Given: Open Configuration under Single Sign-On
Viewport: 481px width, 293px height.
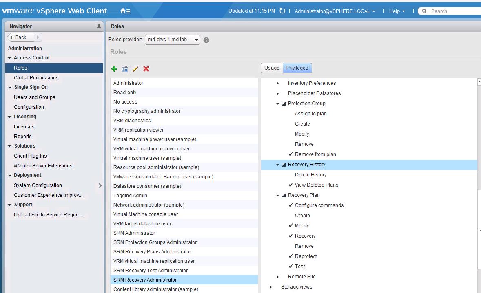Looking at the screenshot, I should click(29, 107).
